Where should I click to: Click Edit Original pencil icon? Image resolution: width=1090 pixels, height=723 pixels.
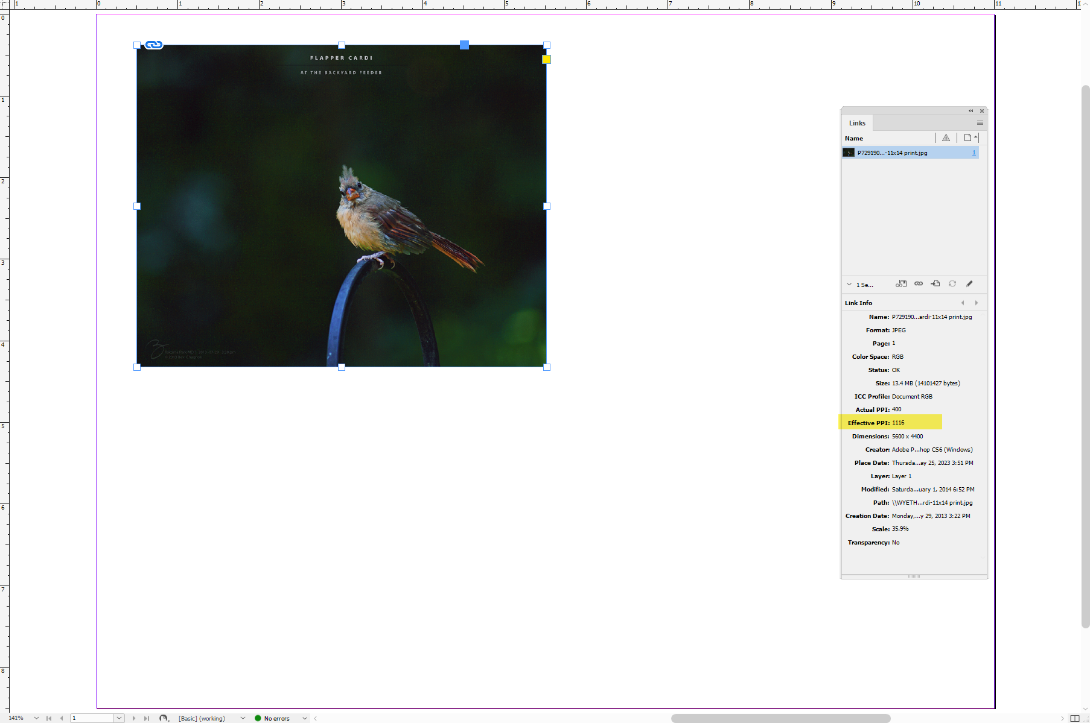[970, 284]
